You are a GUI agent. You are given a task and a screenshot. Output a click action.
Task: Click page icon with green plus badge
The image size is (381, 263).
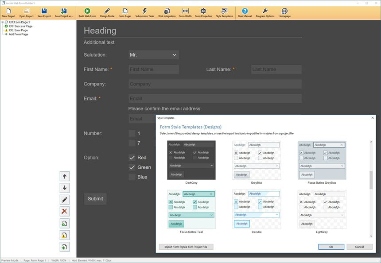pos(65,247)
